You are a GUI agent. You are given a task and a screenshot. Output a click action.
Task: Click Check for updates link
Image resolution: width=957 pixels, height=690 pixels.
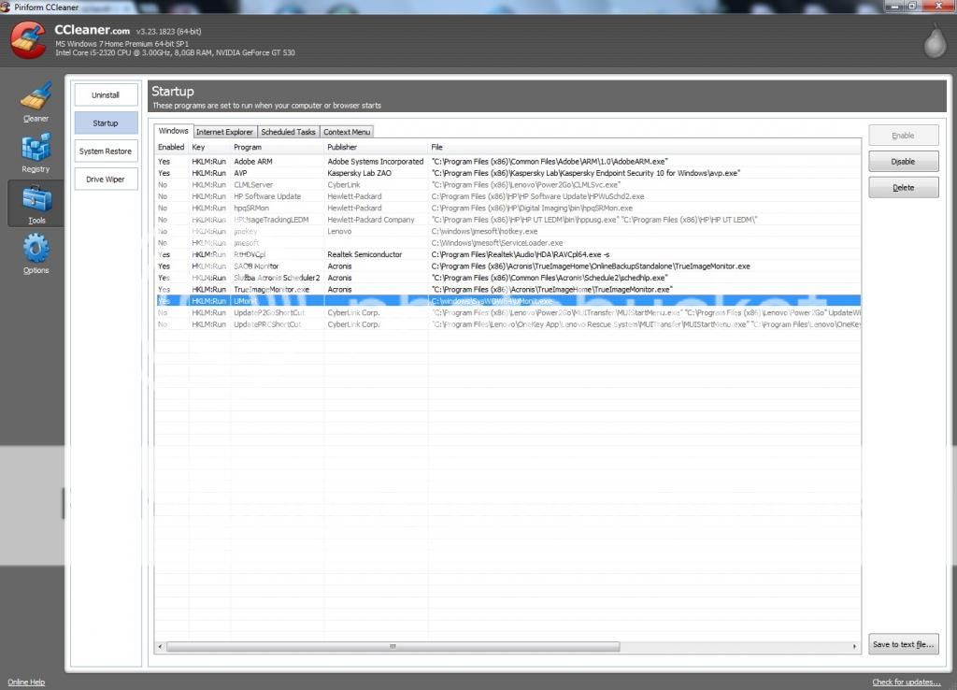pyautogui.click(x=907, y=683)
